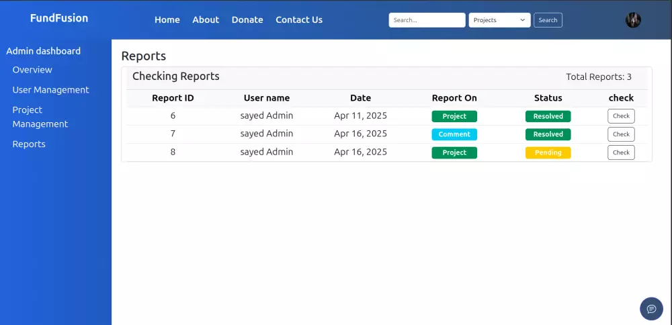Open the Contact Us page
This screenshot has height=325, width=672.
tap(299, 20)
